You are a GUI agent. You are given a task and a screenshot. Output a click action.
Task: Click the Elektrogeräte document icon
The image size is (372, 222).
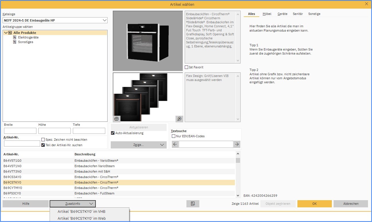point(15,37)
